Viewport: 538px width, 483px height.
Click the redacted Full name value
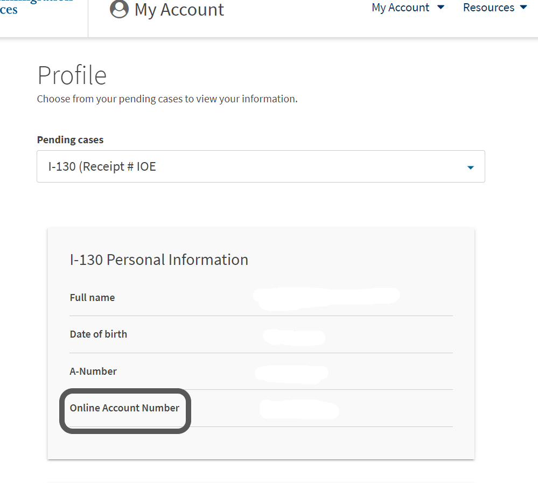[326, 298]
